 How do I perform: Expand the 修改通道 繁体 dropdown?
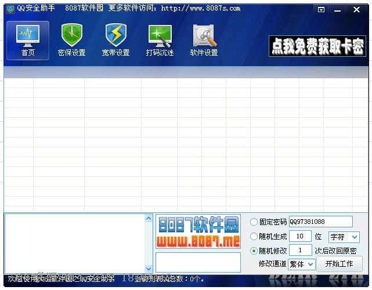pos(302,264)
